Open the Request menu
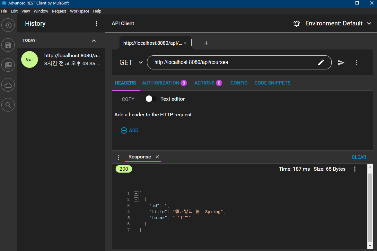 59,11
